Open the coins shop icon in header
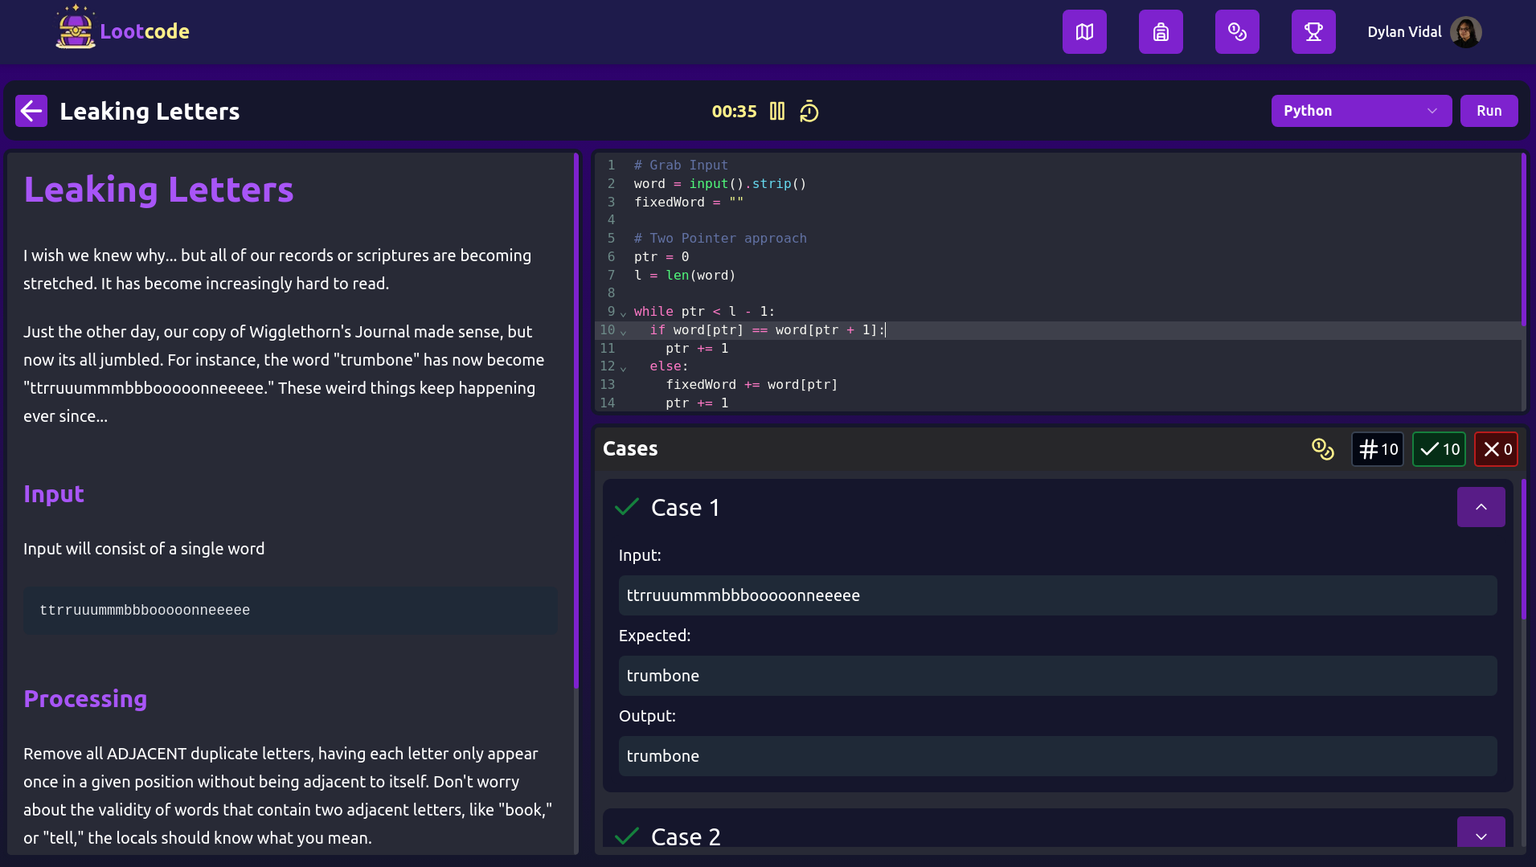Image resolution: width=1536 pixels, height=867 pixels. [1237, 32]
